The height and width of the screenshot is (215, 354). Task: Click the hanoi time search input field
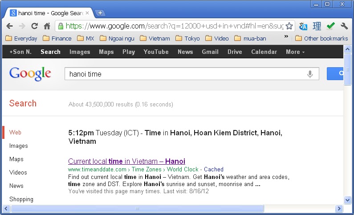click(x=191, y=74)
